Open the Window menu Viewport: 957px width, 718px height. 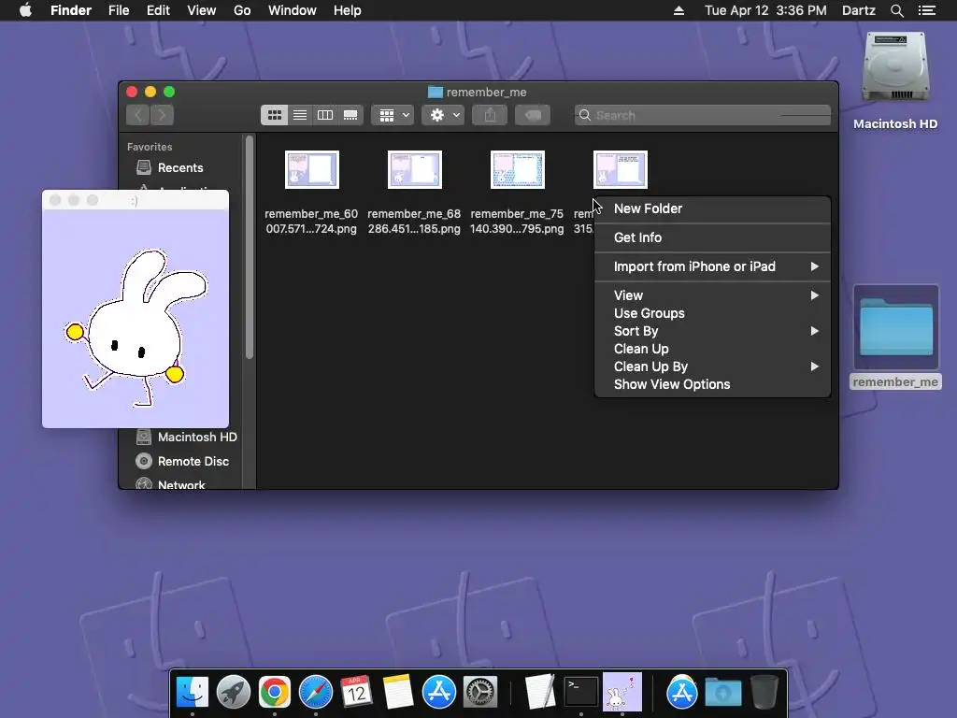[293, 10]
